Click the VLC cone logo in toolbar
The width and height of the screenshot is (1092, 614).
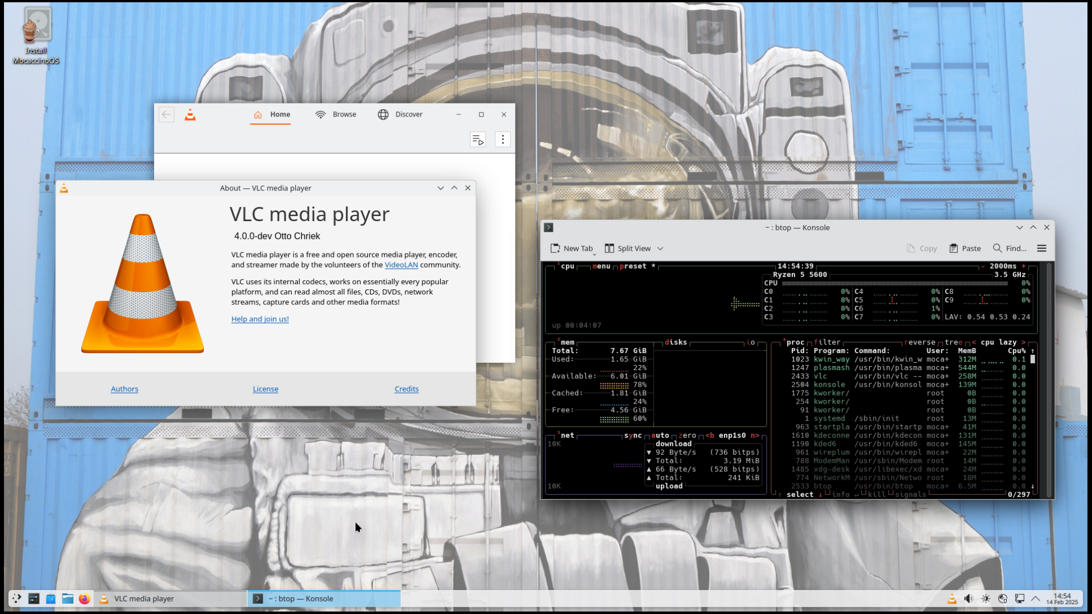click(190, 114)
